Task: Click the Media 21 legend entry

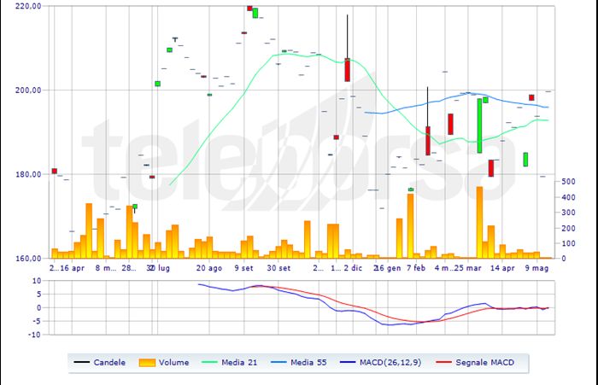Action: pyautogui.click(x=230, y=363)
